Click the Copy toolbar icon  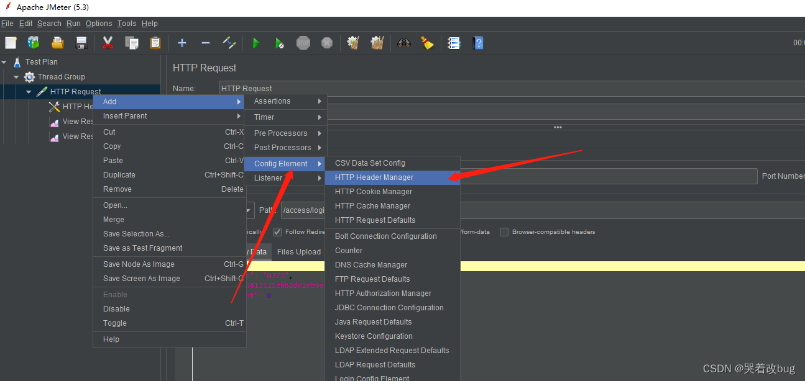tap(131, 43)
